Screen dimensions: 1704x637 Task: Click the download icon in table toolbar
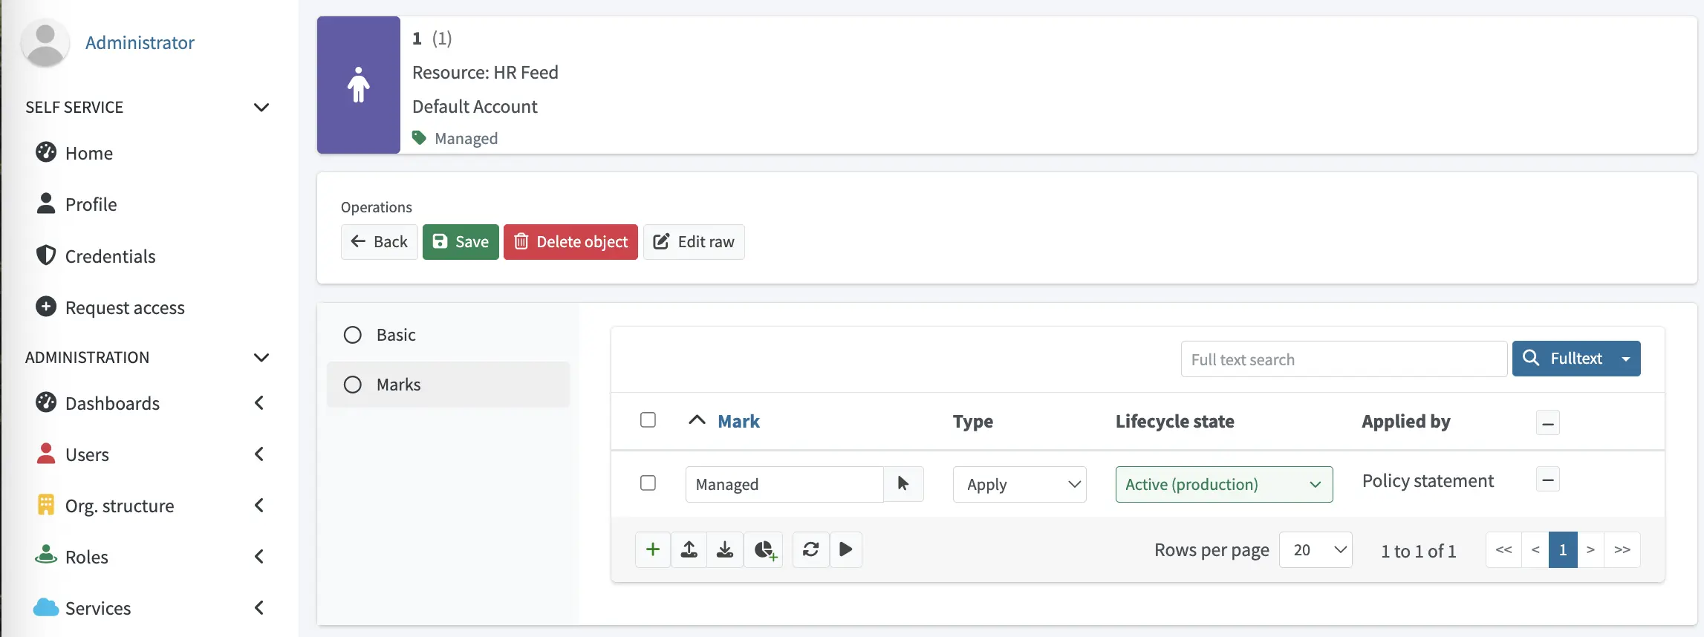725,549
